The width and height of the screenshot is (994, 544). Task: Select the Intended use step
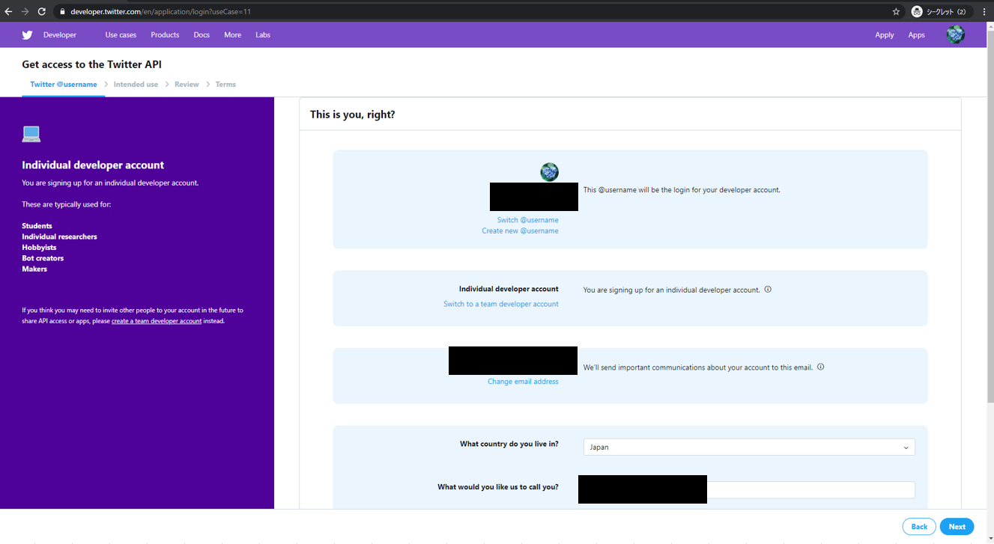point(136,85)
